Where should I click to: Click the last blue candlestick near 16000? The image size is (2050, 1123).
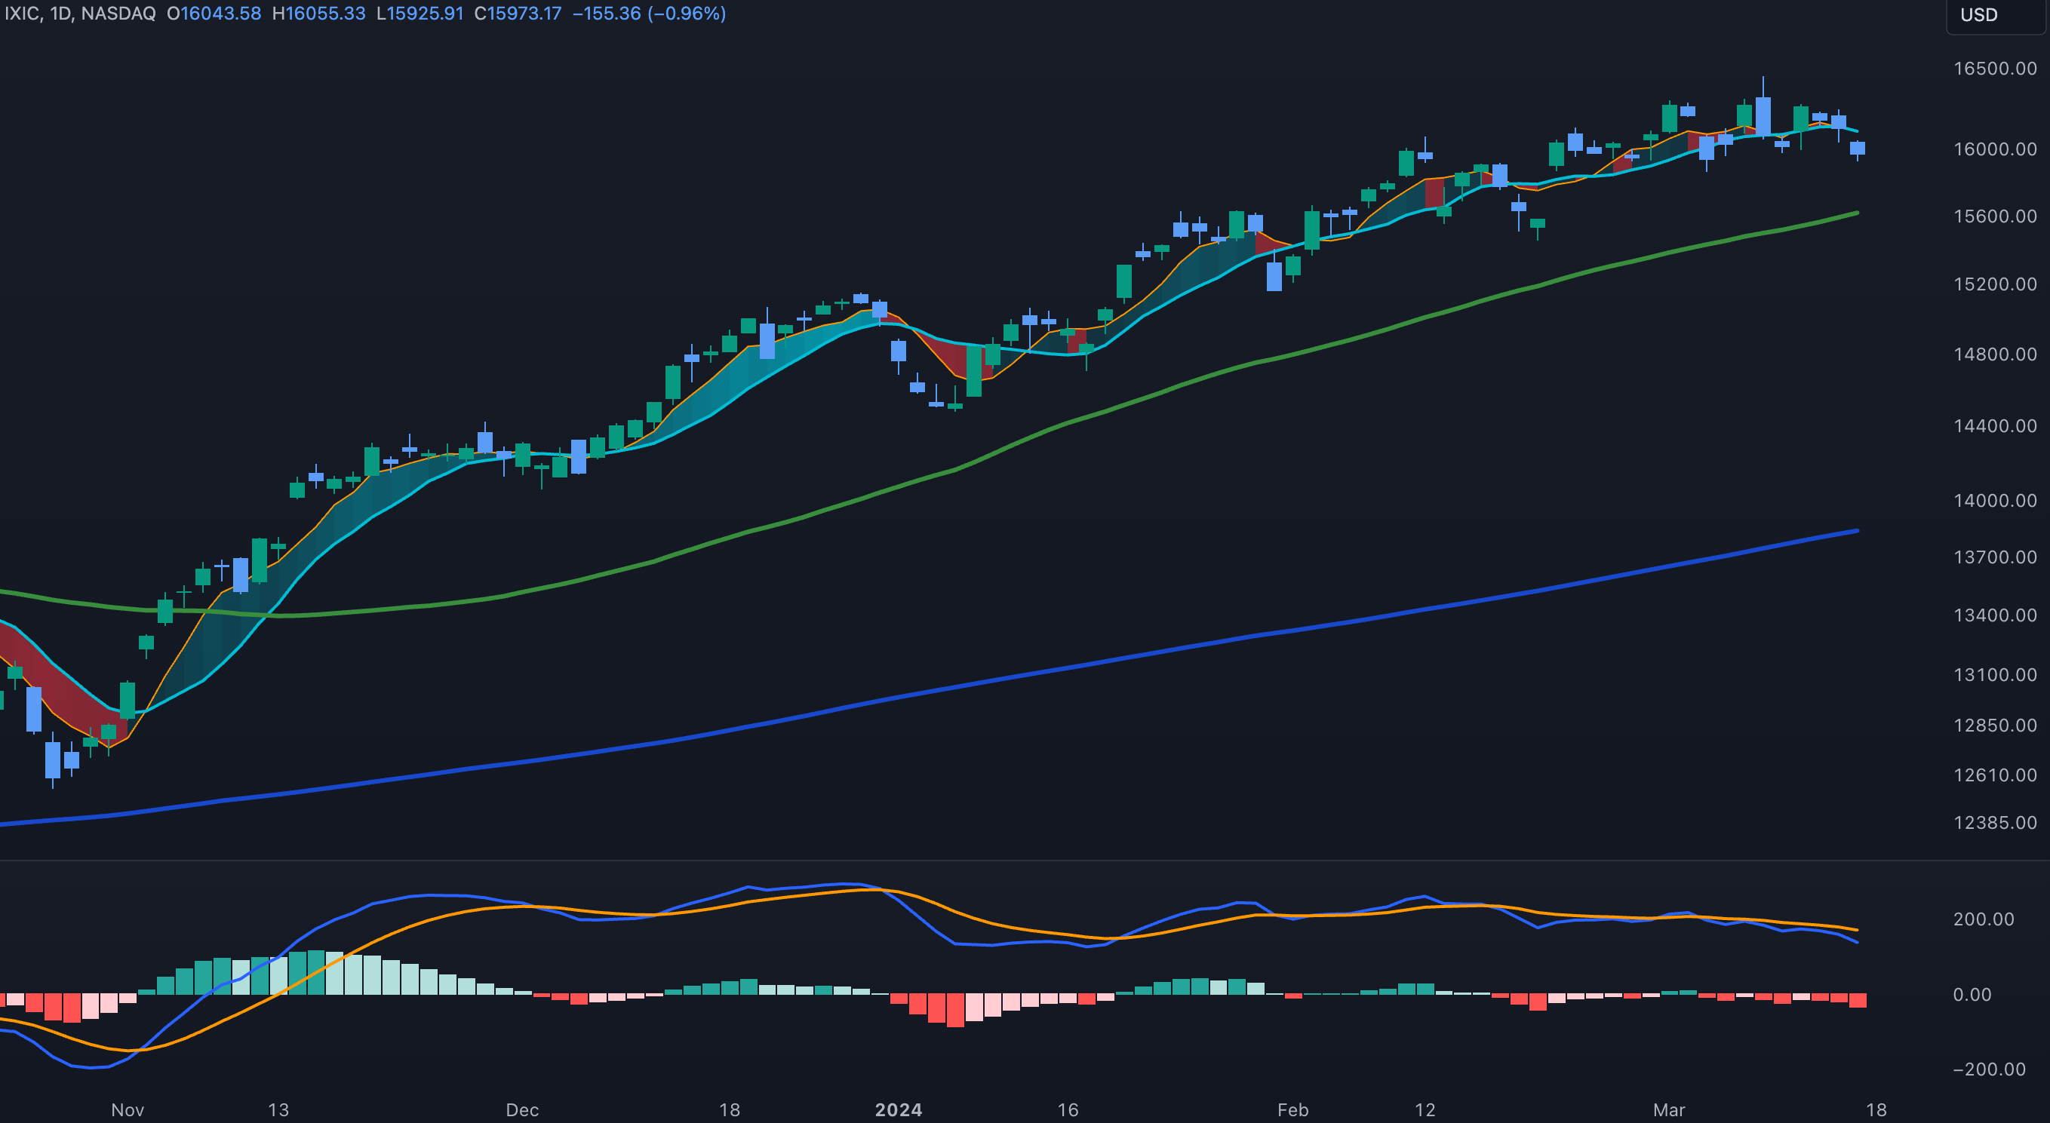click(1858, 148)
